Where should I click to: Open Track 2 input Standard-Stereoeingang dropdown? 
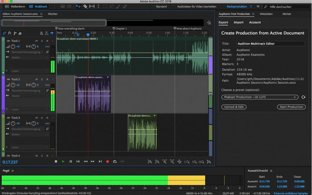27,90
